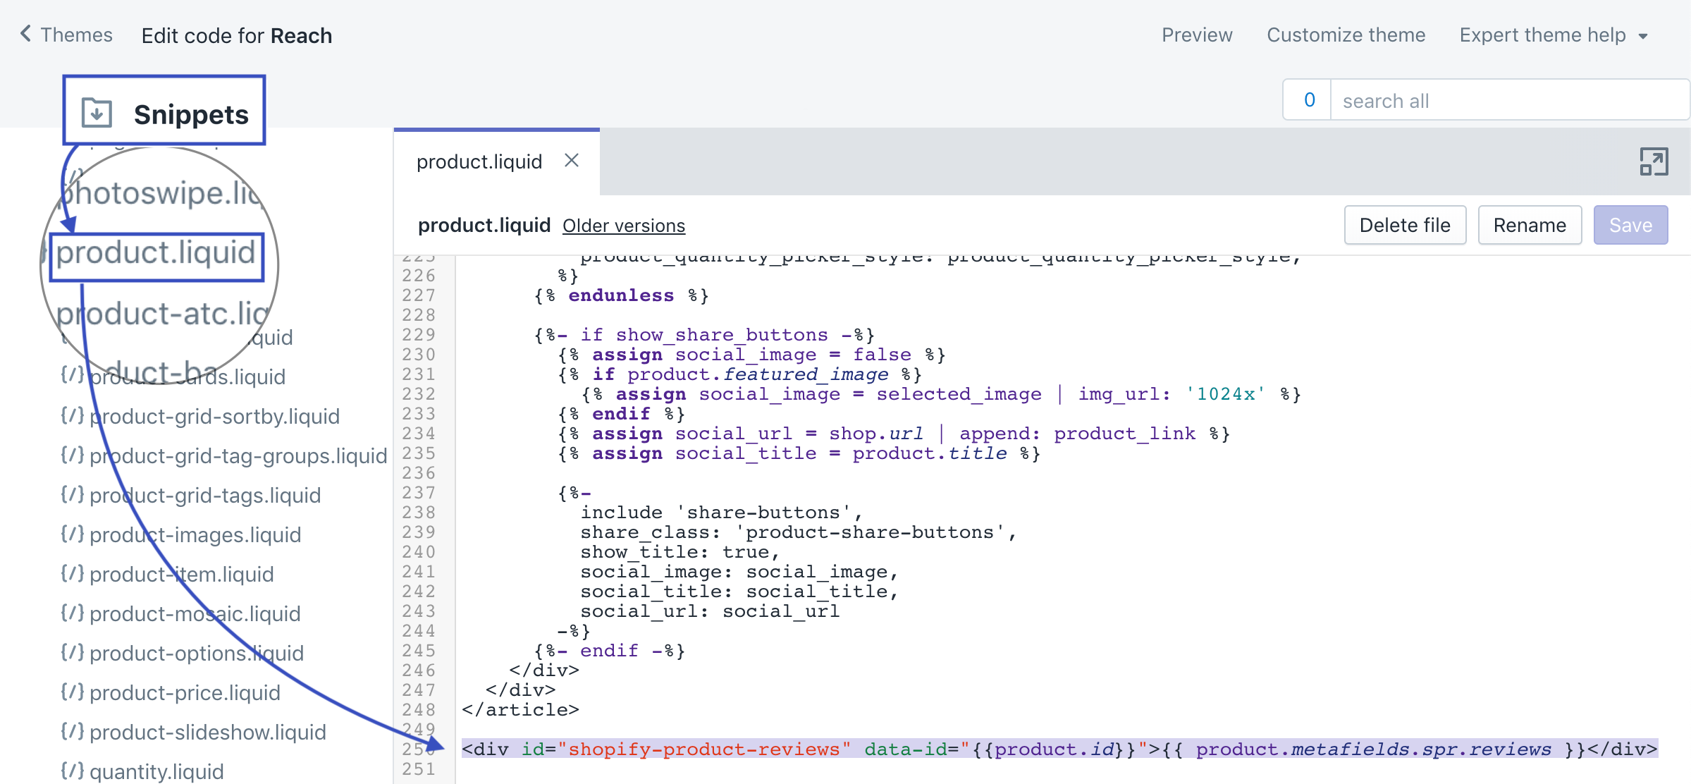Open product-grid-tag-groups.liquid snippet
The width and height of the screenshot is (1691, 784).
click(238, 455)
